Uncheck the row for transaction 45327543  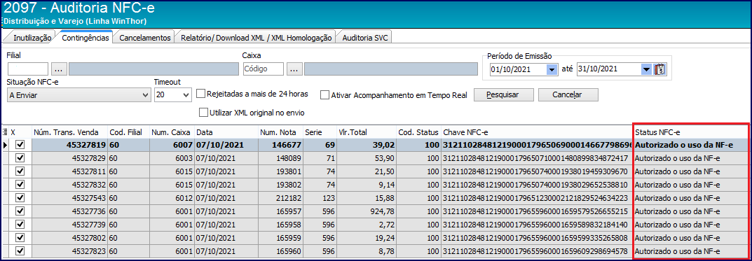point(20,198)
